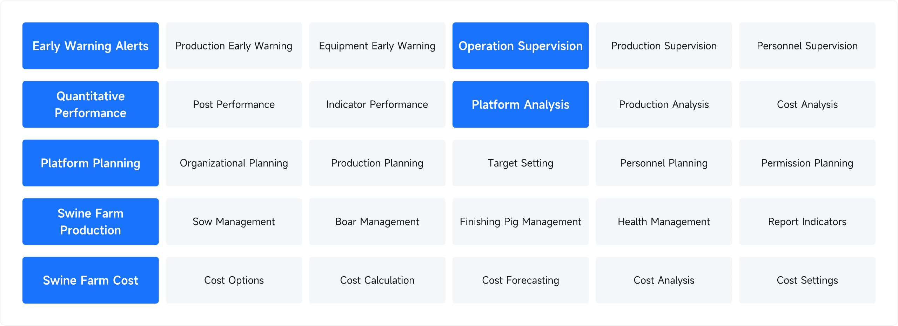Open Indicator Performance

click(377, 104)
